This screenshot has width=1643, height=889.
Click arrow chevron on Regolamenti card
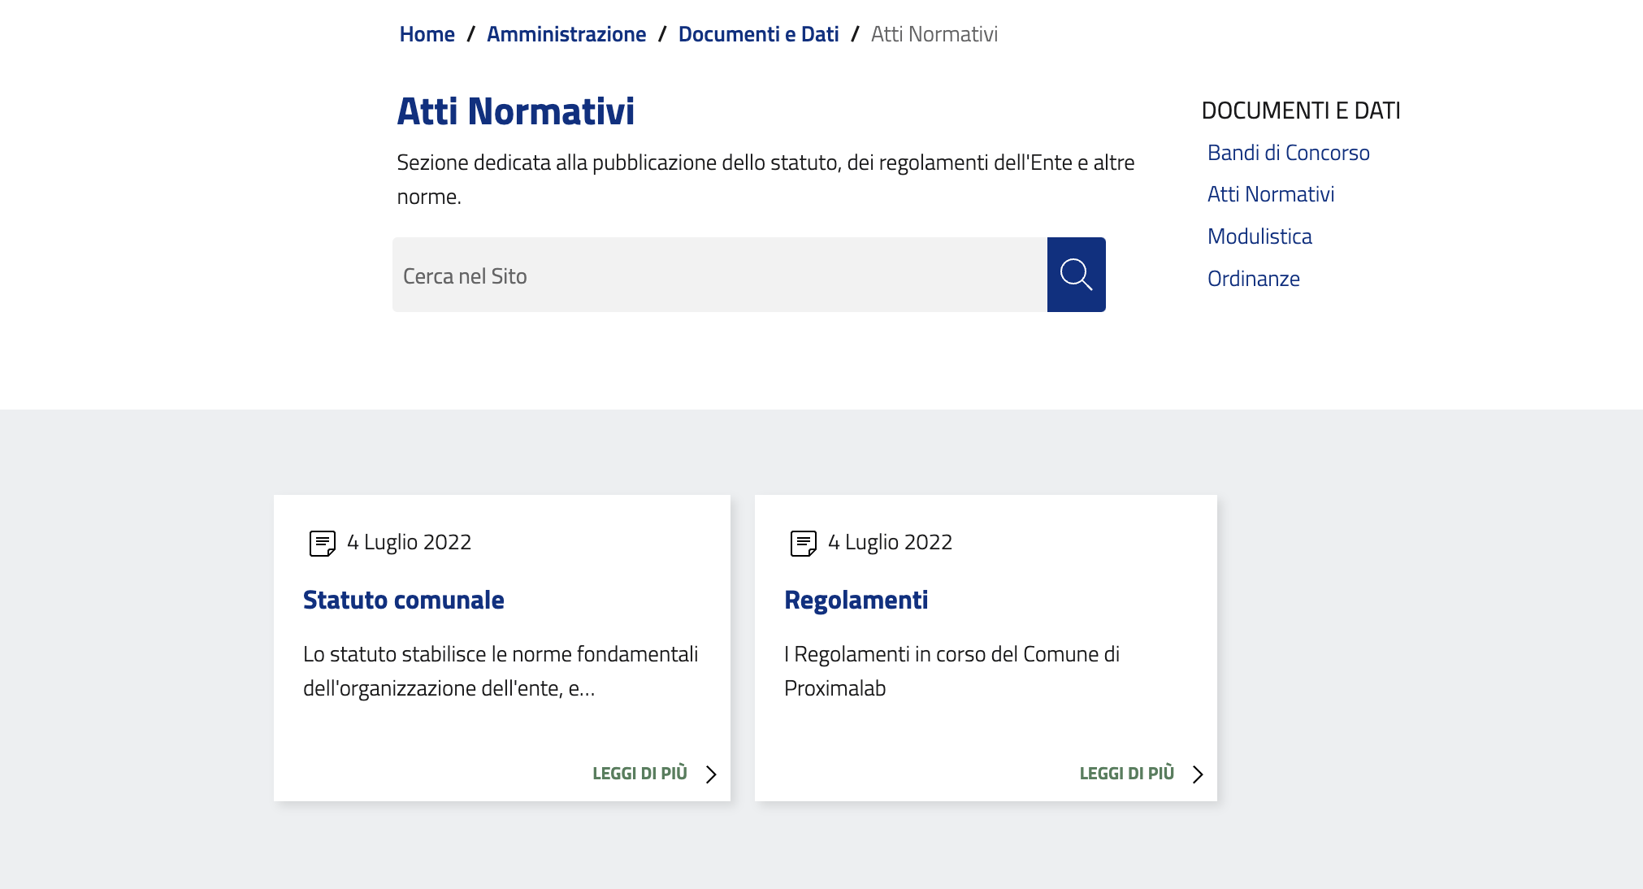tap(1197, 774)
